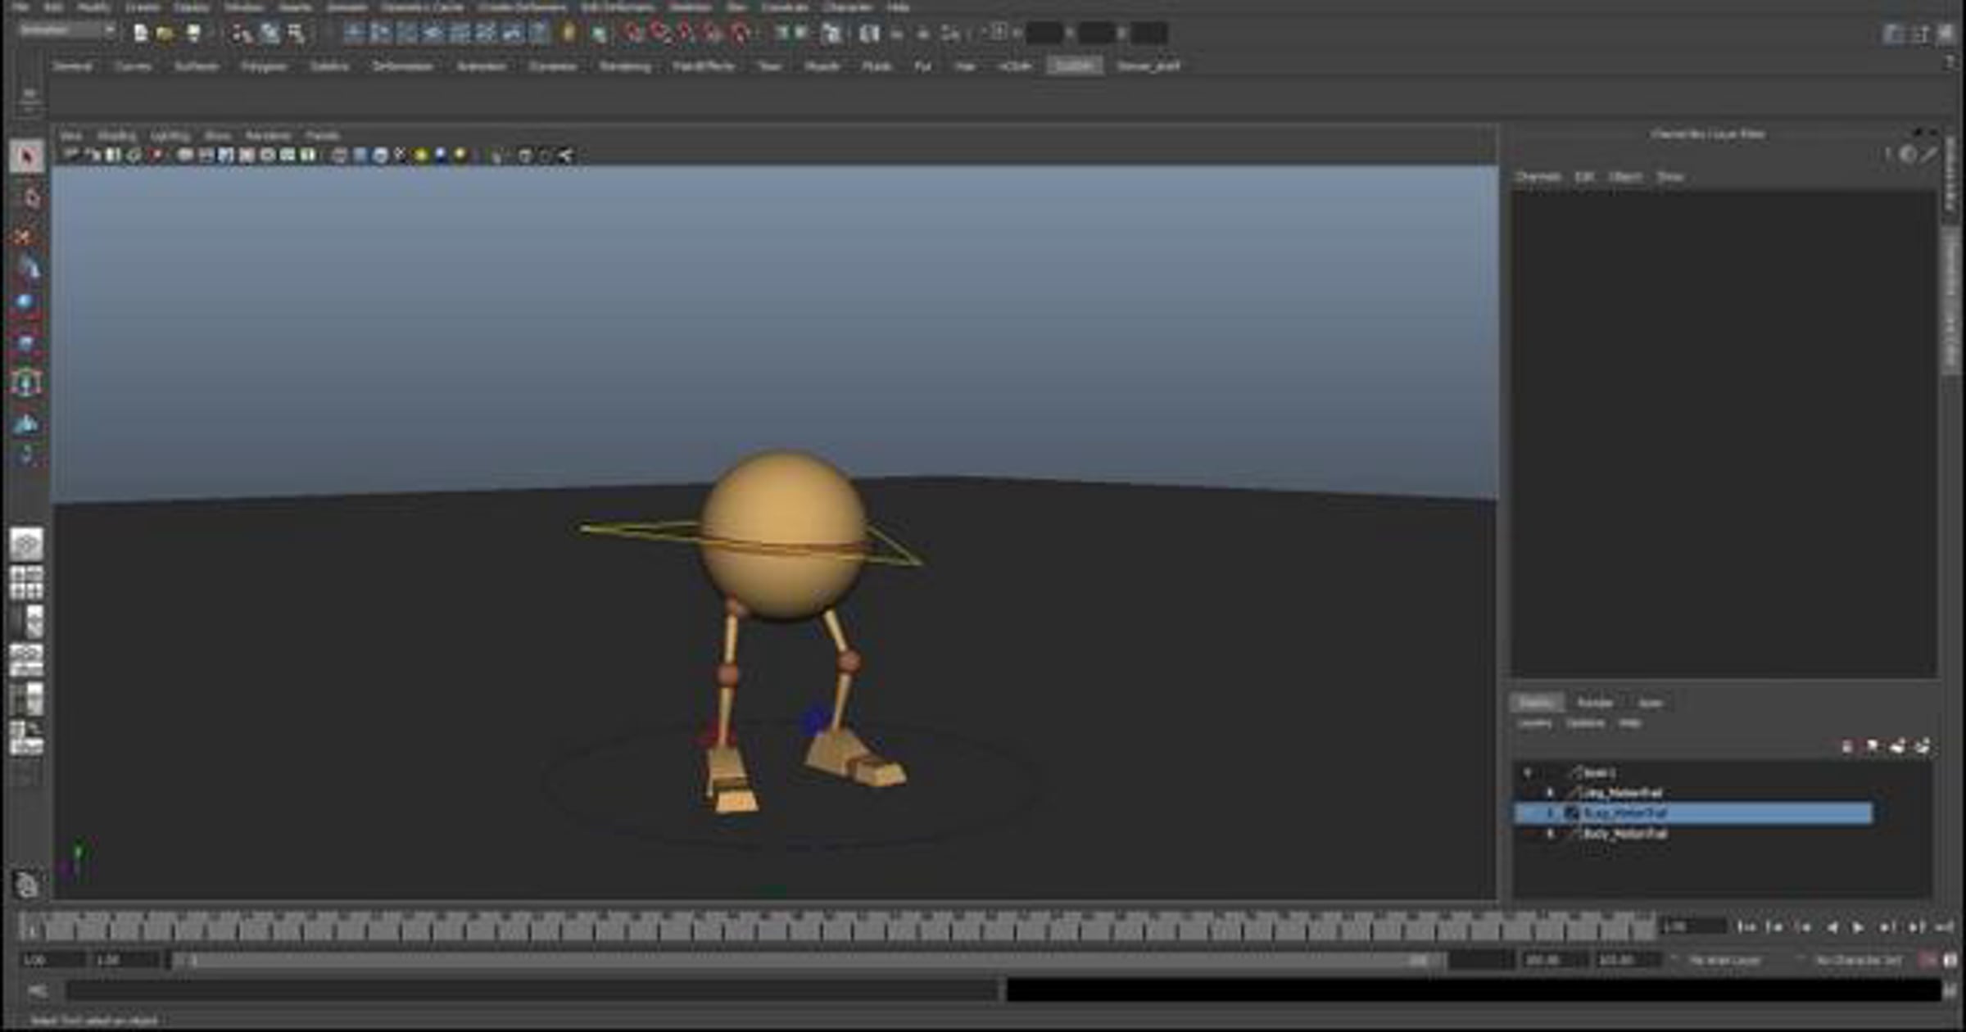Activate the Rotate tool sphere icon

click(x=25, y=303)
